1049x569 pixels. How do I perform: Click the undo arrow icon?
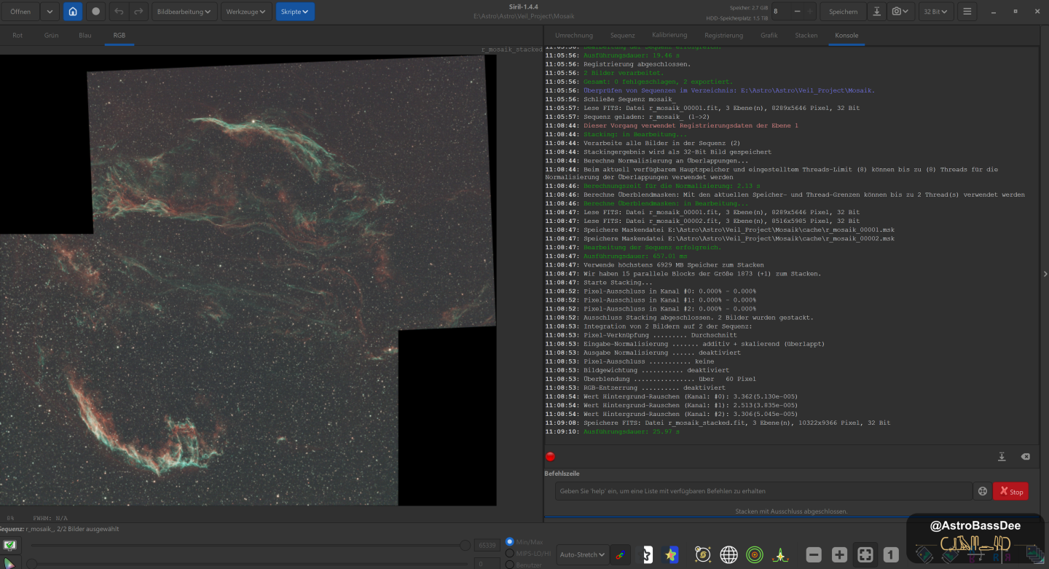pyautogui.click(x=119, y=12)
